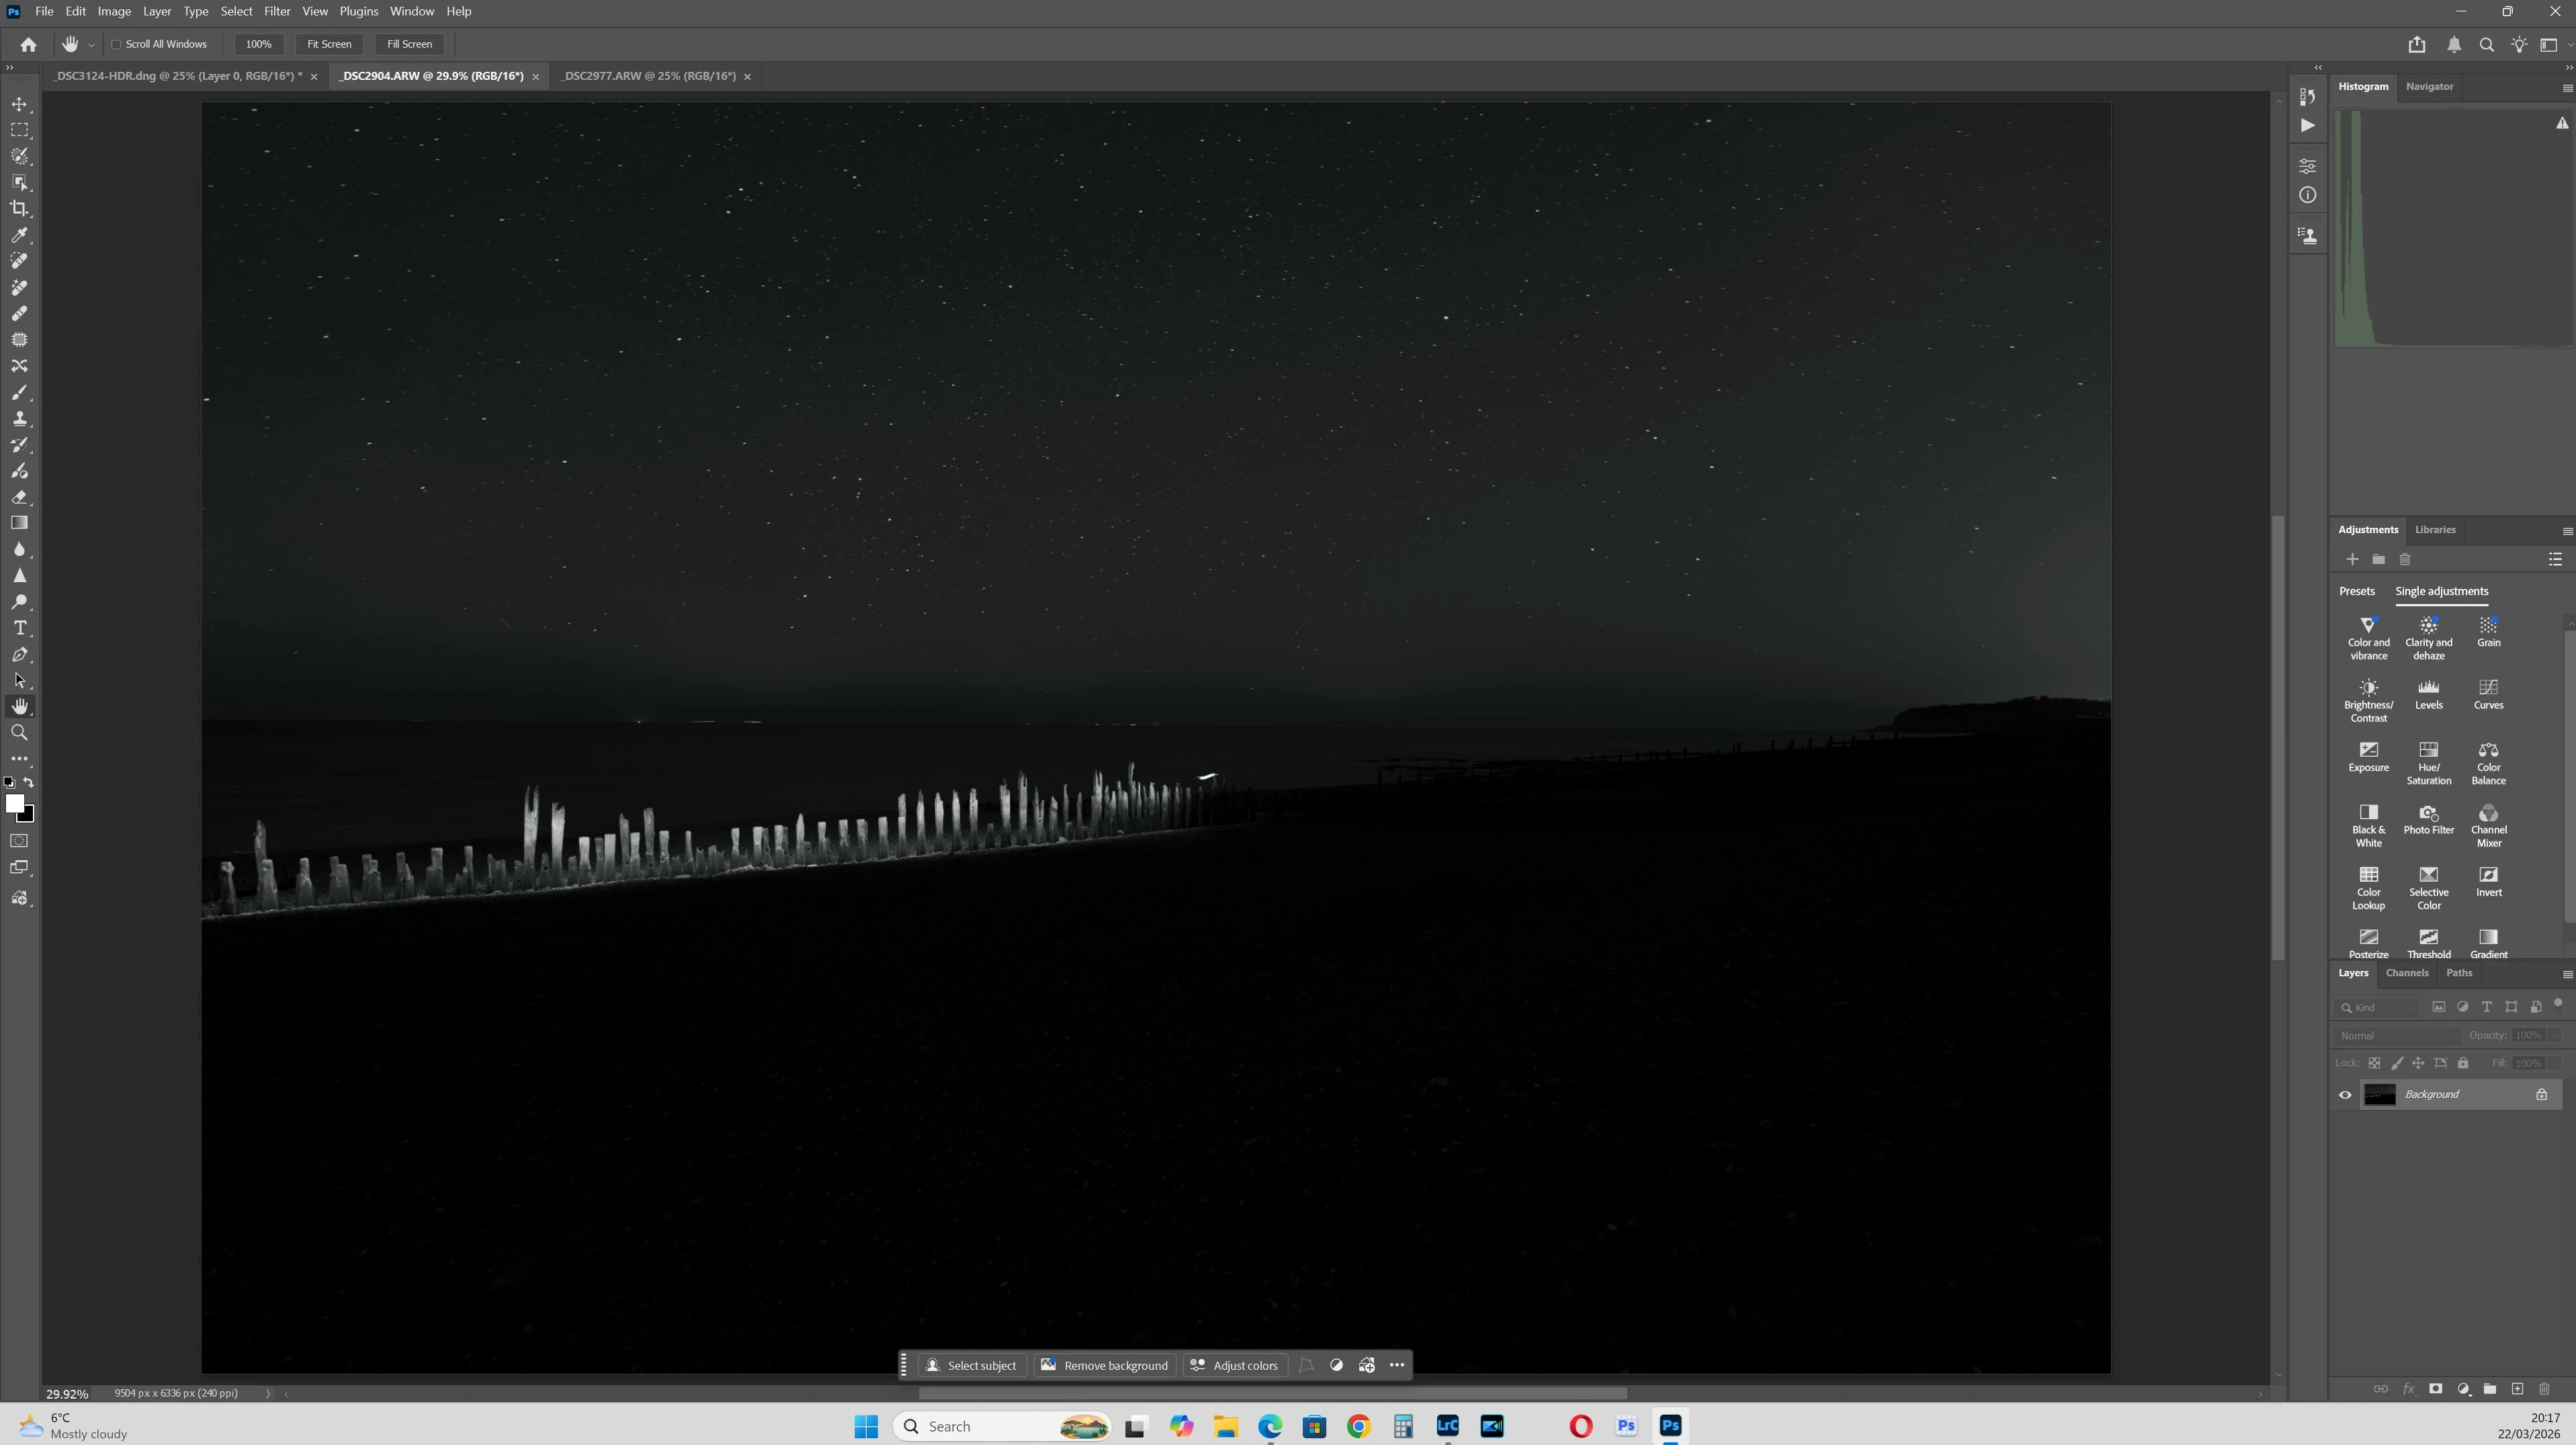2576x1445 pixels.
Task: Open the Curves adjustment
Action: (x=2488, y=694)
